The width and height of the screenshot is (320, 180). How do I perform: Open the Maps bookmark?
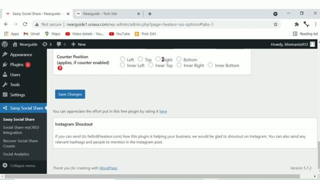click(52, 33)
